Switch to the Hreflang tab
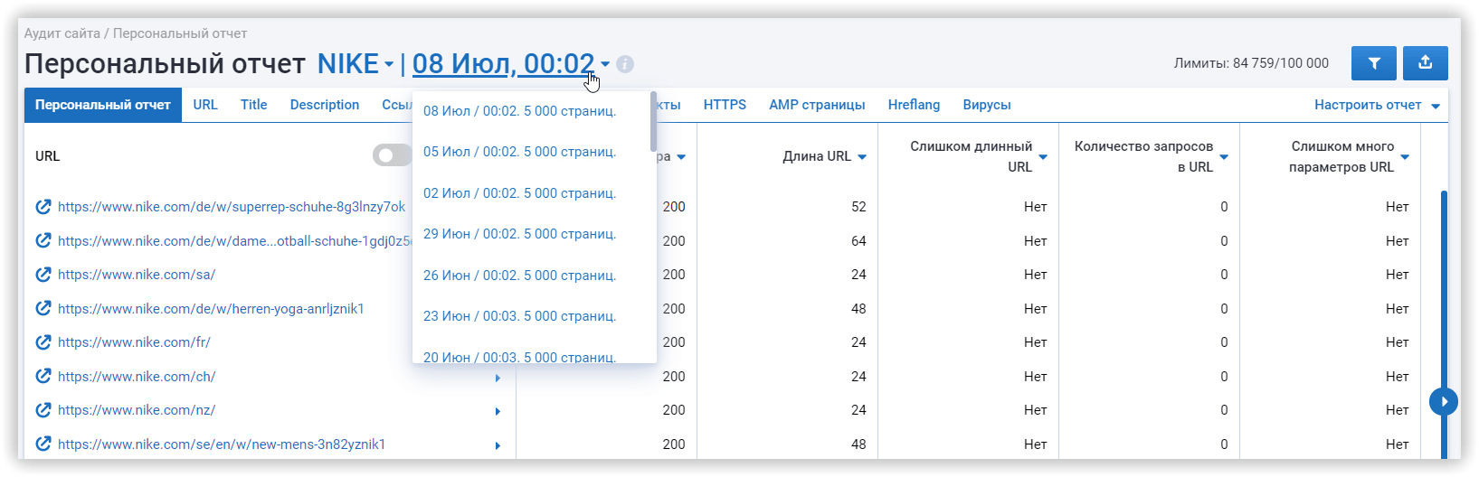 click(914, 105)
